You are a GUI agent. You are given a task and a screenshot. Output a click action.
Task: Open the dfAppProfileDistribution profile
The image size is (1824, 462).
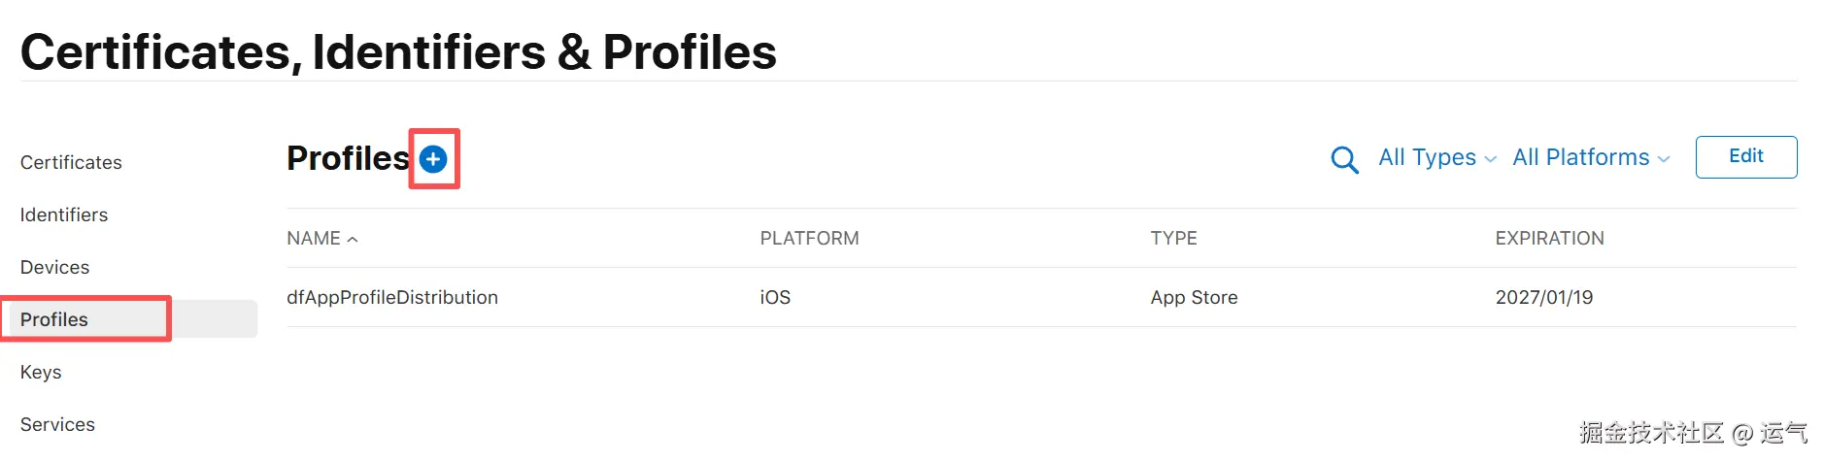tap(392, 297)
